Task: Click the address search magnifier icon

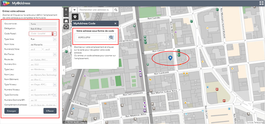Action: click(116, 10)
